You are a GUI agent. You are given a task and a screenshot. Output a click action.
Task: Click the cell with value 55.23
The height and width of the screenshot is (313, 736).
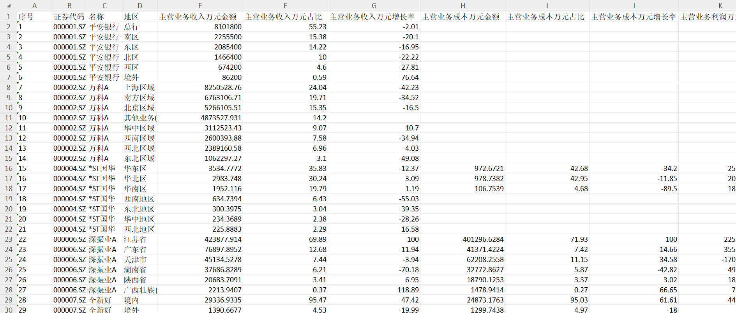[286, 27]
